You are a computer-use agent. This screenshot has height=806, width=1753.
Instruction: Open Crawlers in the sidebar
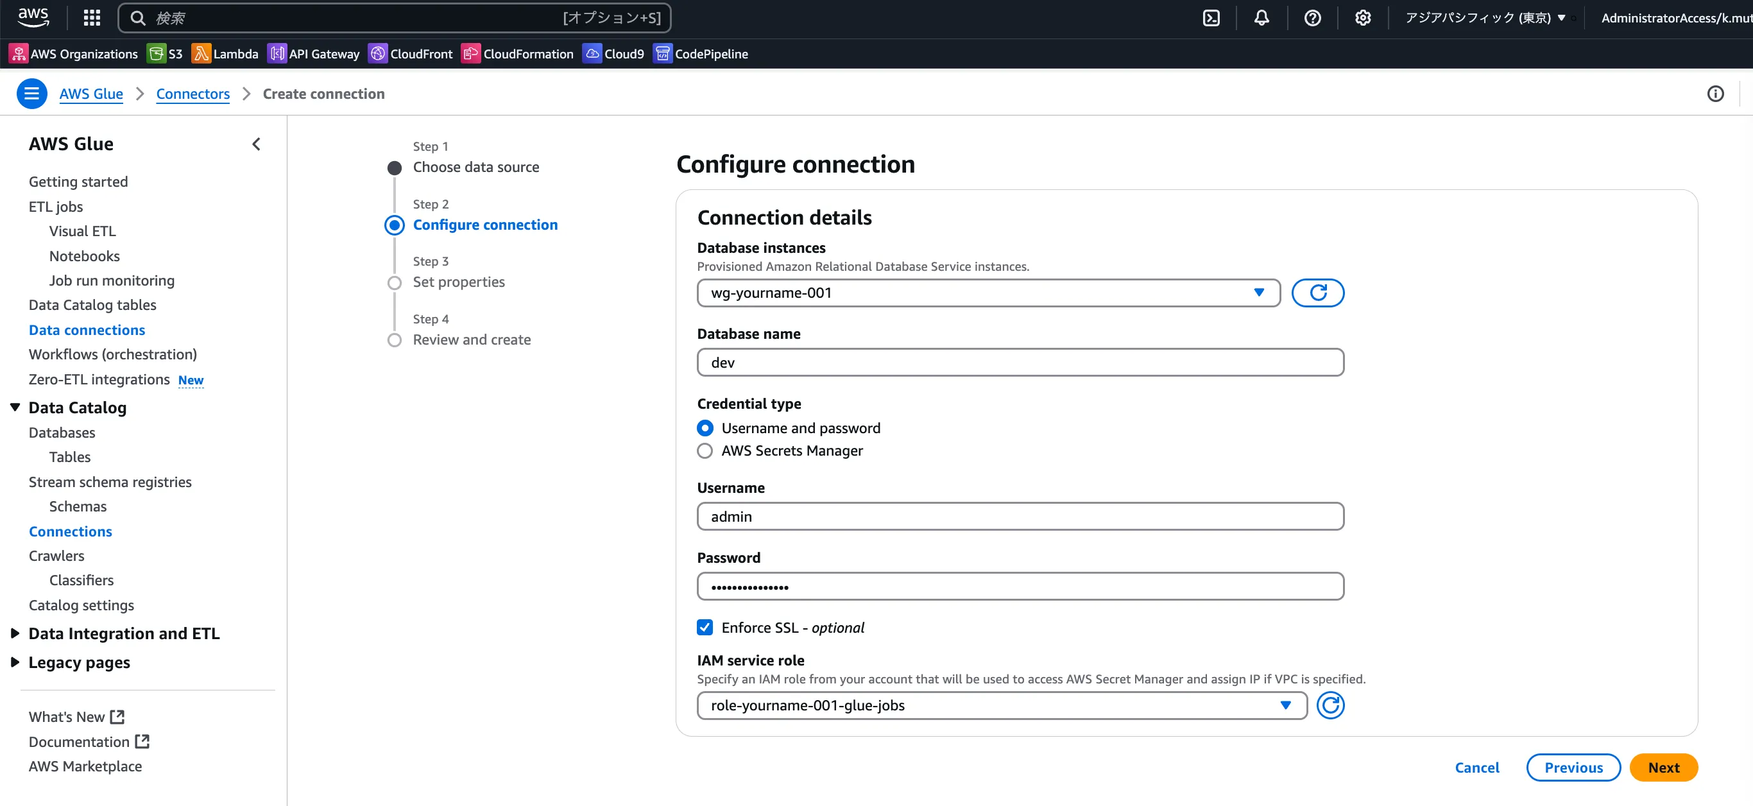tap(56, 556)
